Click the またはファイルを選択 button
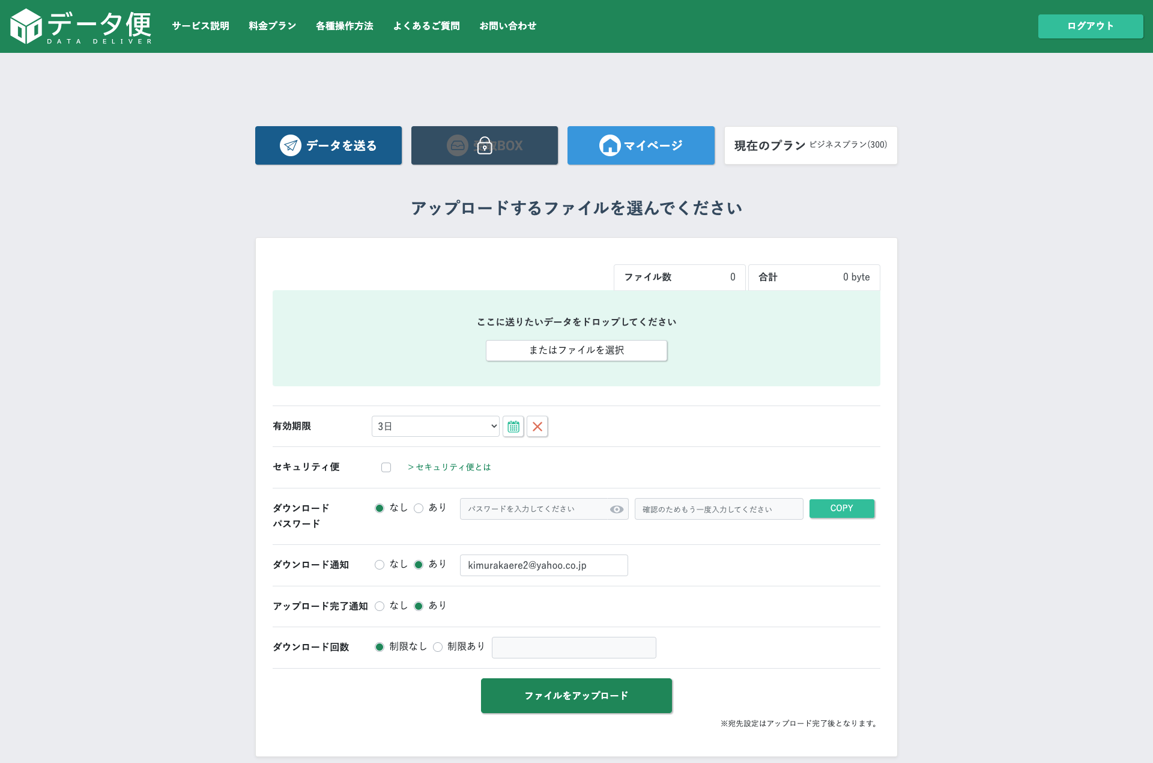Screen dimensions: 1153x763 (576, 350)
